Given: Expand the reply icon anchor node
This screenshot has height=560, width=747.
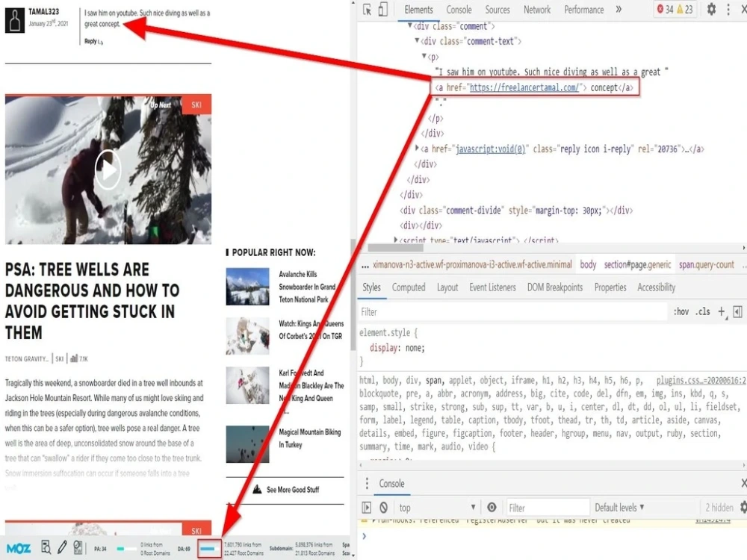Looking at the screenshot, I should coord(417,148).
